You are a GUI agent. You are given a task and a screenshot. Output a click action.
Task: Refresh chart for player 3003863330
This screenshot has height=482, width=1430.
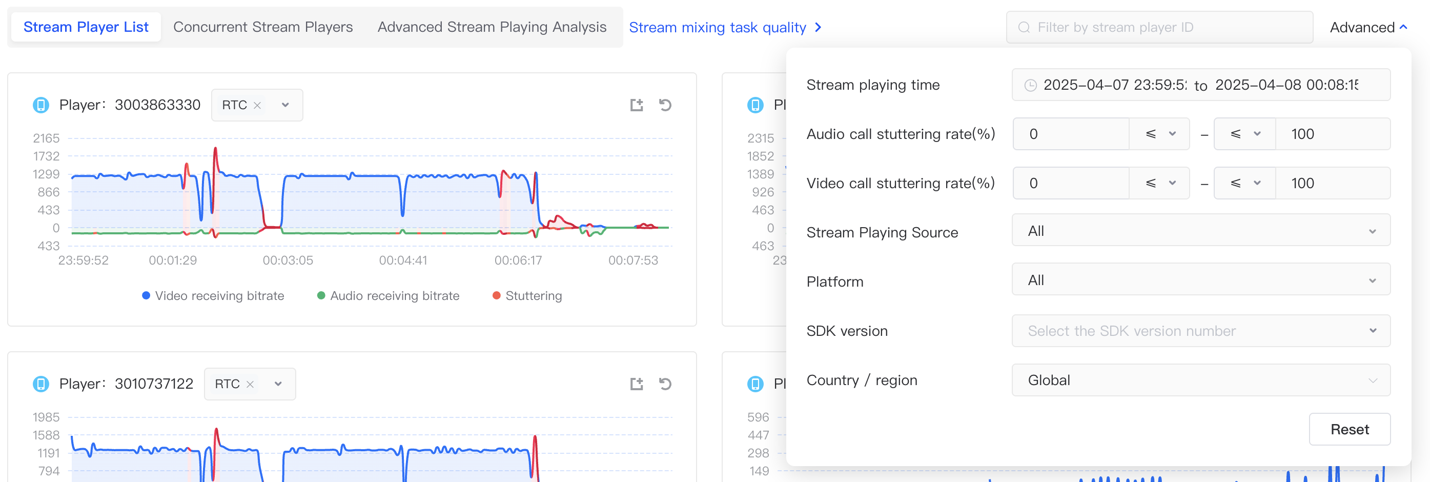click(665, 105)
